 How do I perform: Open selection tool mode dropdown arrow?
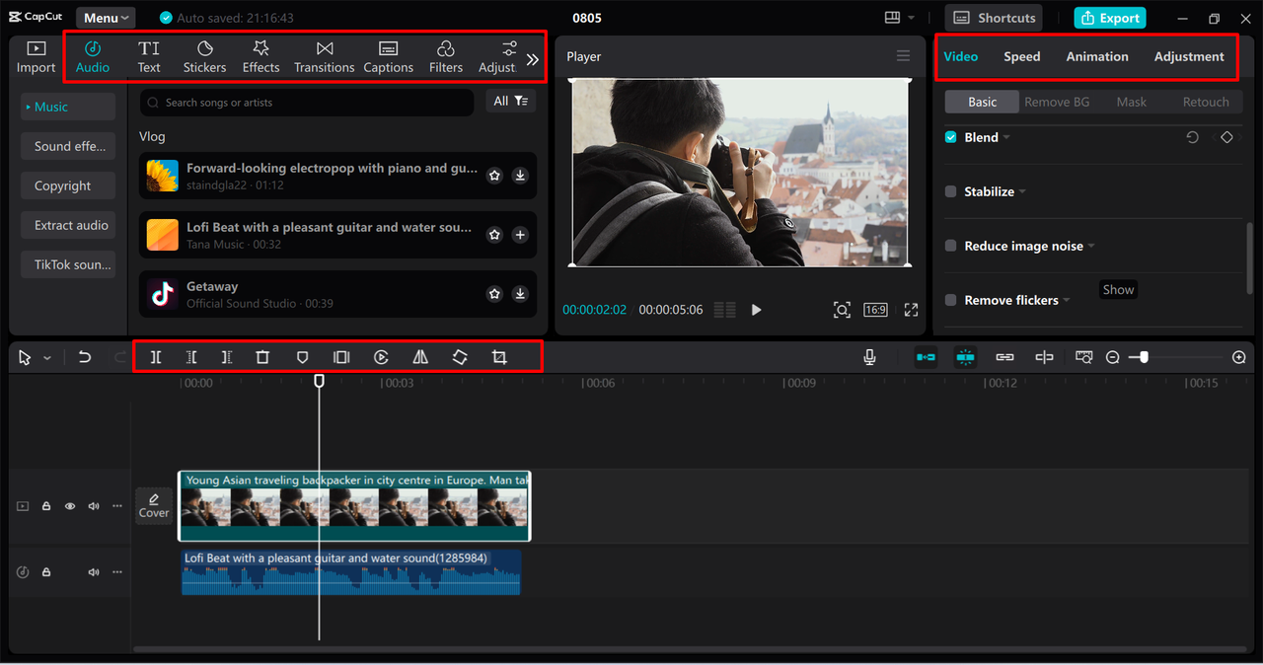(47, 358)
